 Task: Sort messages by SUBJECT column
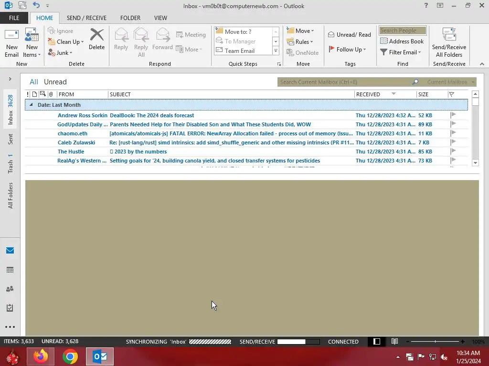click(231, 94)
